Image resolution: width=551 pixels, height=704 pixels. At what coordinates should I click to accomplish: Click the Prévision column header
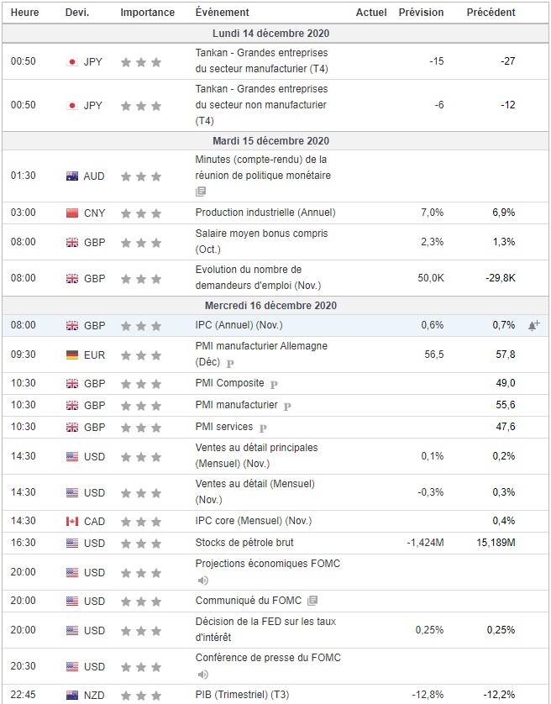(421, 13)
